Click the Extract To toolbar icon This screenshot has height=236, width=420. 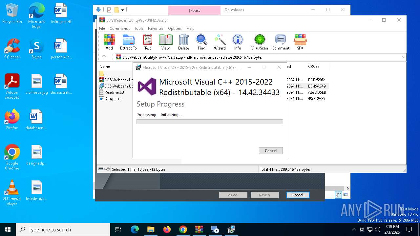pyautogui.click(x=128, y=42)
